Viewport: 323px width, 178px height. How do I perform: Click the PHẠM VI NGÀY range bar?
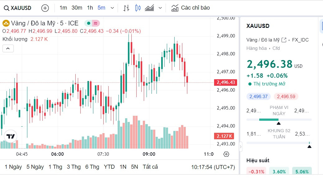[279, 119]
